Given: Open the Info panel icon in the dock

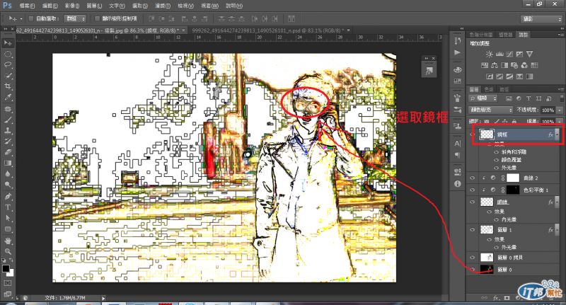Looking at the screenshot, I should (x=457, y=184).
